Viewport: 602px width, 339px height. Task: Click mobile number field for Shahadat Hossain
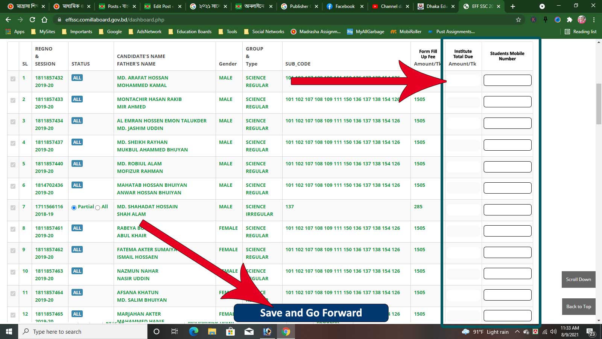tap(507, 210)
